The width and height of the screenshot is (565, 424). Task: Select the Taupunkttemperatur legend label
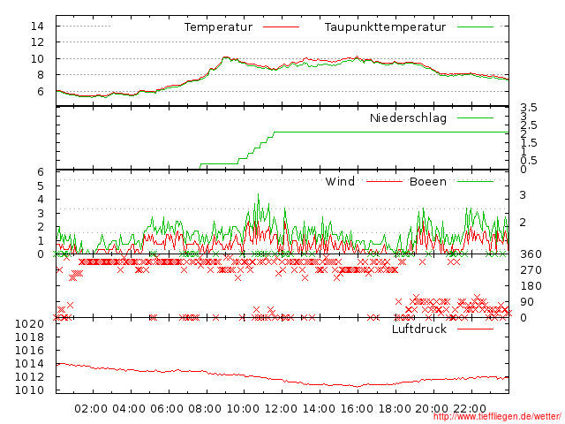(385, 27)
